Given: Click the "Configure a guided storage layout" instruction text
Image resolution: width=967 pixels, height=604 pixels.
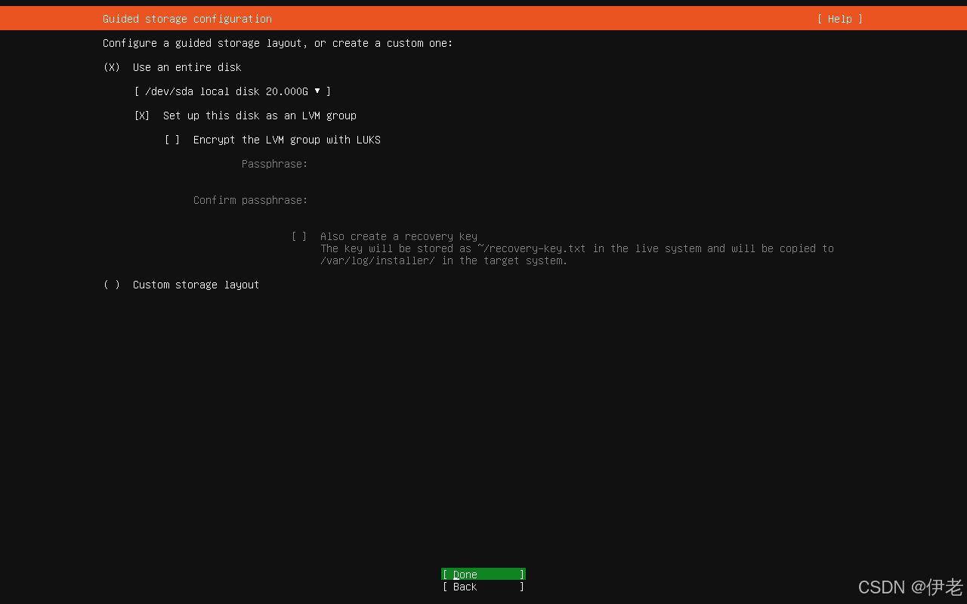Looking at the screenshot, I should [277, 43].
